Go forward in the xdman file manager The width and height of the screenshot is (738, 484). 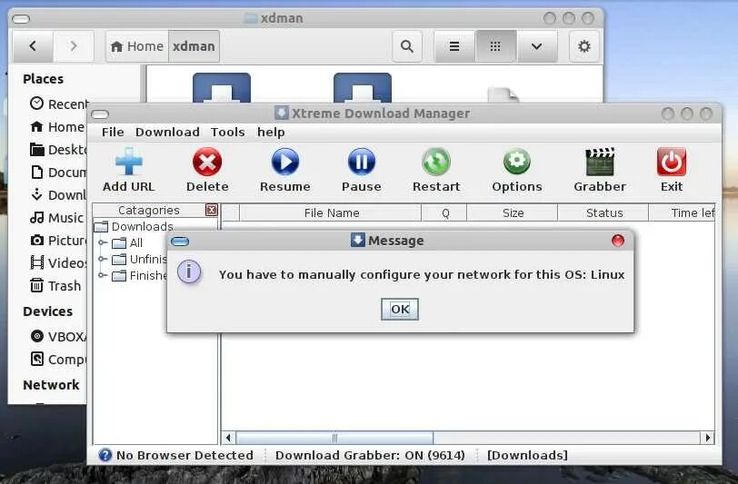tap(74, 46)
